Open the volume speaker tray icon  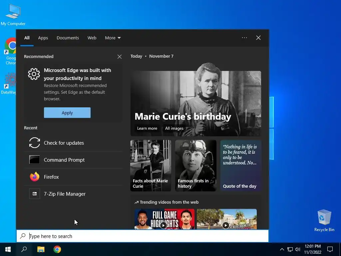(x=298, y=249)
